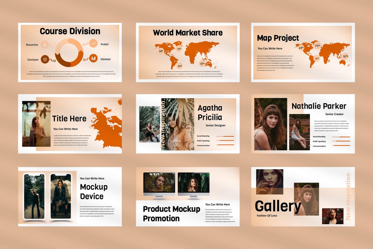Click the Developer icon beside the donut chart
The width and height of the screenshot is (373, 249).
click(45, 59)
